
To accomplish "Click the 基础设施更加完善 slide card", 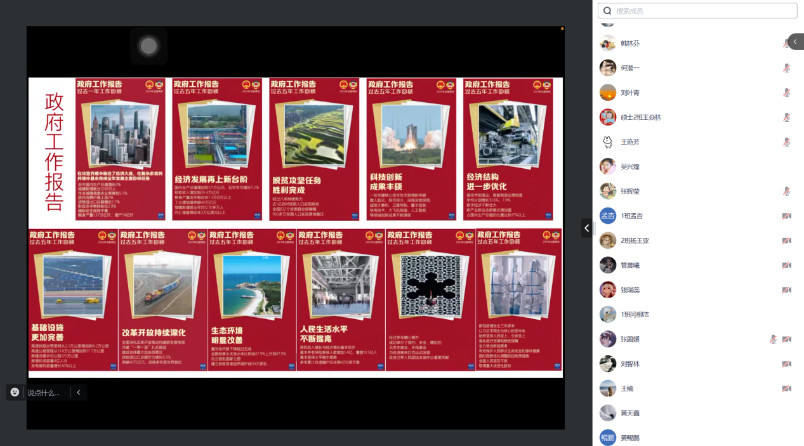I will [x=74, y=300].
